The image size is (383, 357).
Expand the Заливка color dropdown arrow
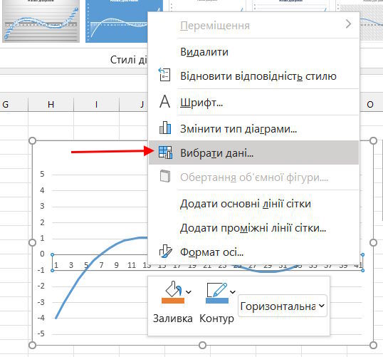point(189,291)
